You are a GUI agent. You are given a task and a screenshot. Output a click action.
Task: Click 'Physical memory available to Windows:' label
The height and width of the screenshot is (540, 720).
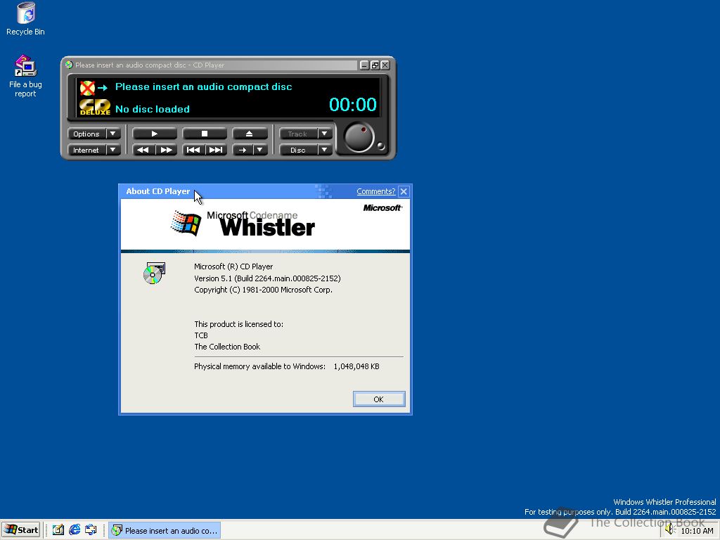pyautogui.click(x=260, y=366)
